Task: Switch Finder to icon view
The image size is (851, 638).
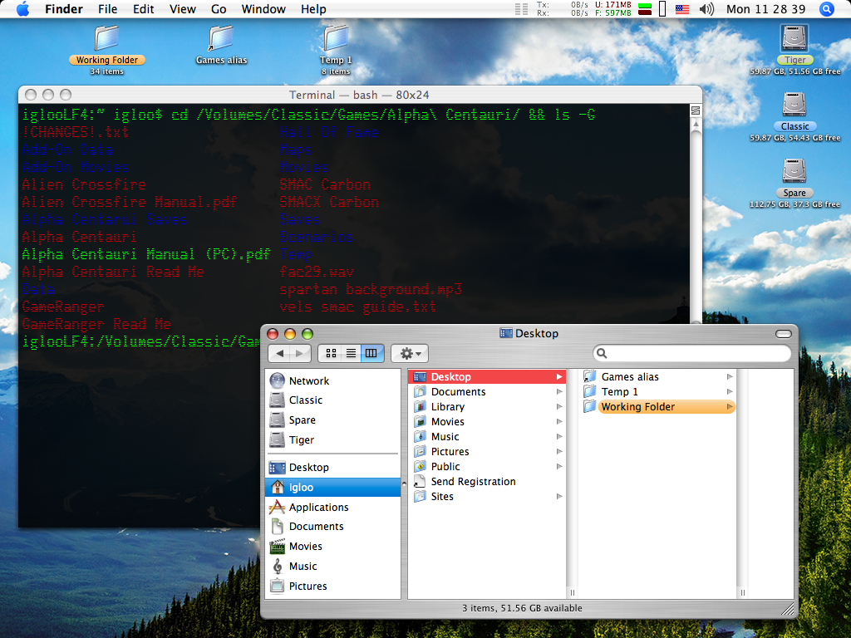Action: pos(331,353)
